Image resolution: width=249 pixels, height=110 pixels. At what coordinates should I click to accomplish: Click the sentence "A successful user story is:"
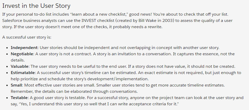pos(27,37)
